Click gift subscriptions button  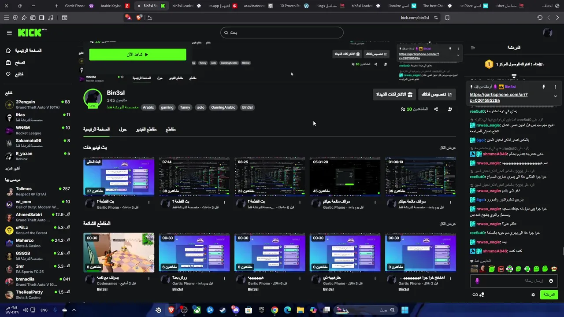394,94
